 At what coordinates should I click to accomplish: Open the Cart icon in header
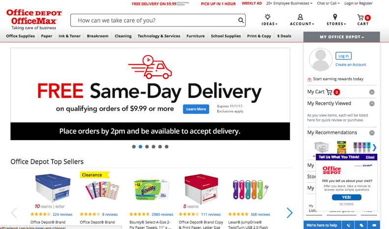point(361,17)
